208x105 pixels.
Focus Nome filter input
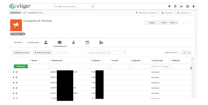pos(40,66)
